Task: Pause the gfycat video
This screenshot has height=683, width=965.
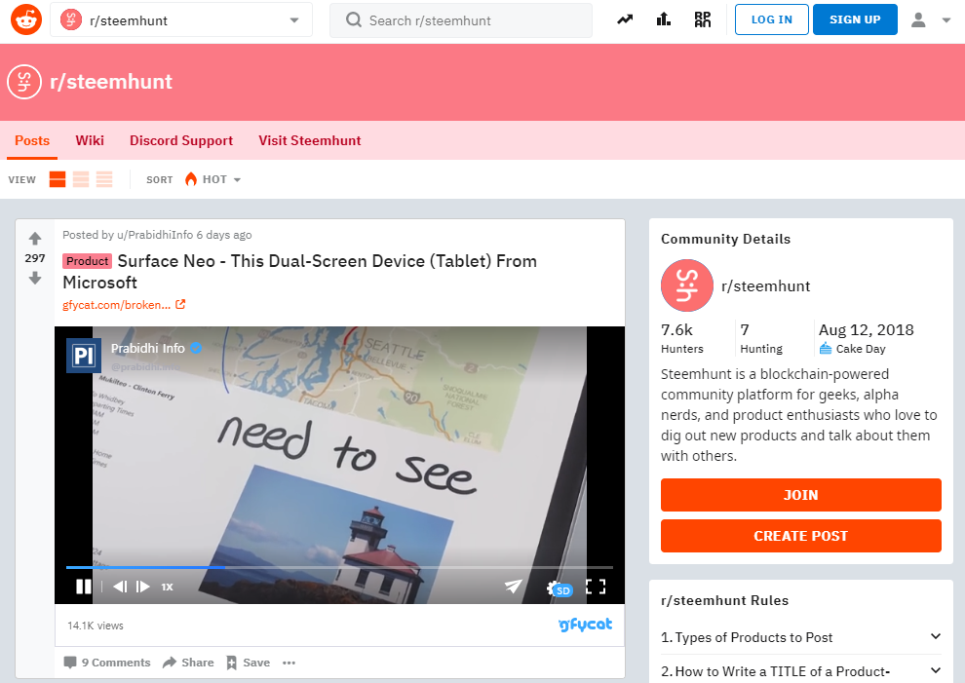Action: click(x=84, y=587)
